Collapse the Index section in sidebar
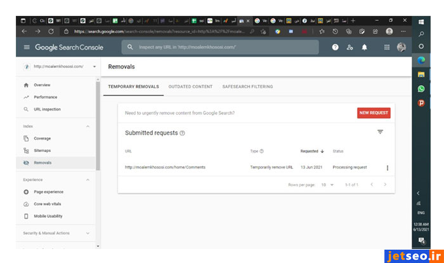The width and height of the screenshot is (444, 263). (88, 126)
